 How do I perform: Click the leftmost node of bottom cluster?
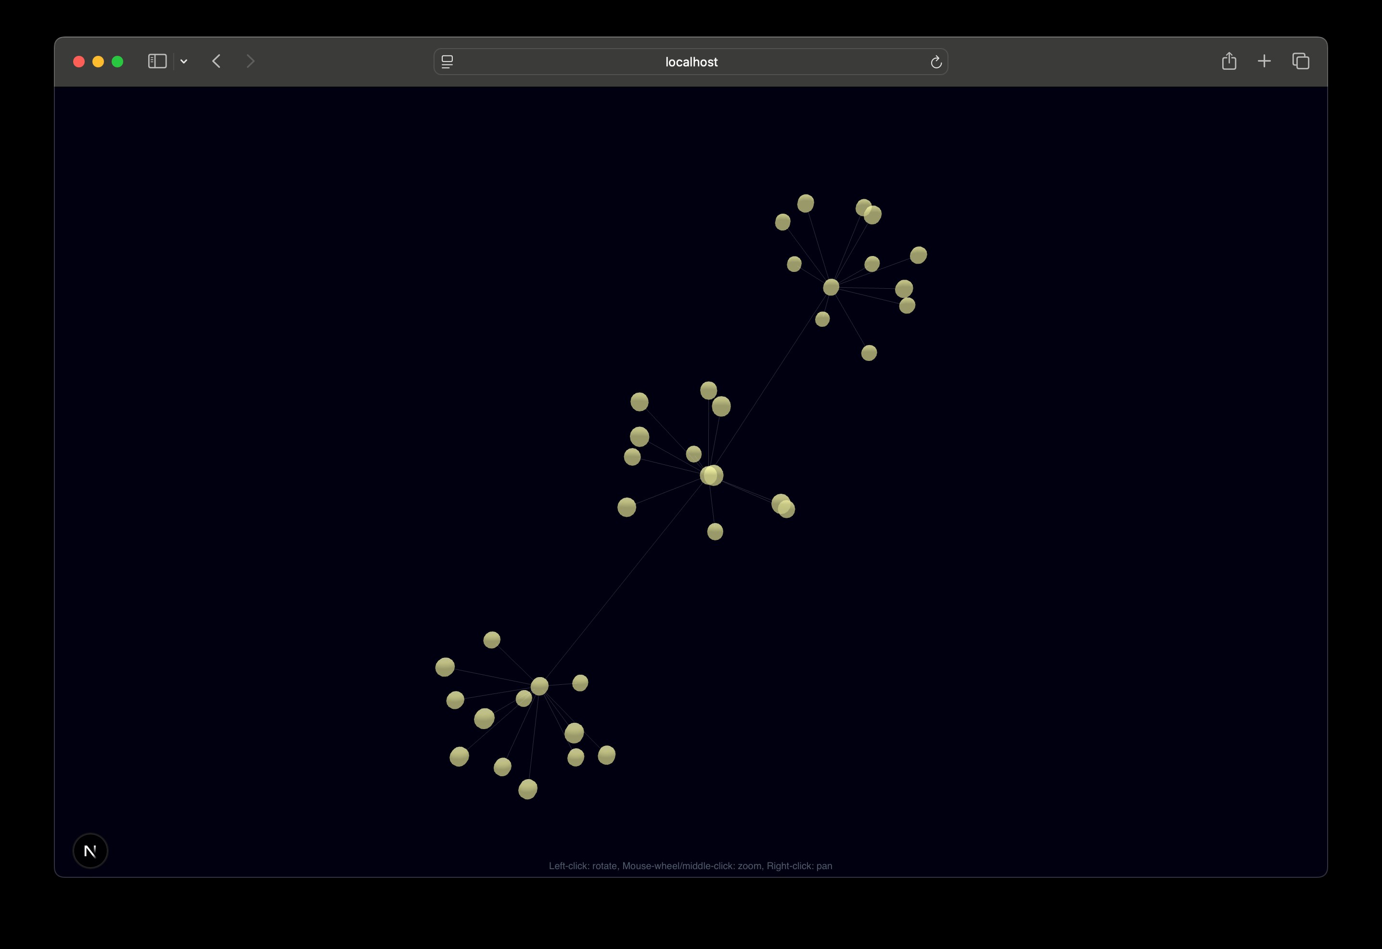(x=445, y=667)
